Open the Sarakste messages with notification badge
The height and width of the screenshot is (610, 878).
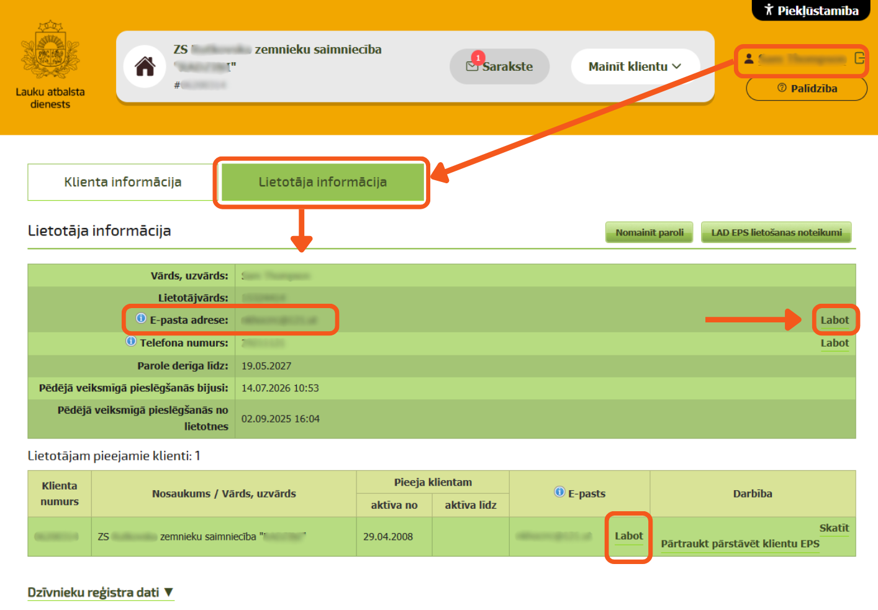pyautogui.click(x=499, y=66)
